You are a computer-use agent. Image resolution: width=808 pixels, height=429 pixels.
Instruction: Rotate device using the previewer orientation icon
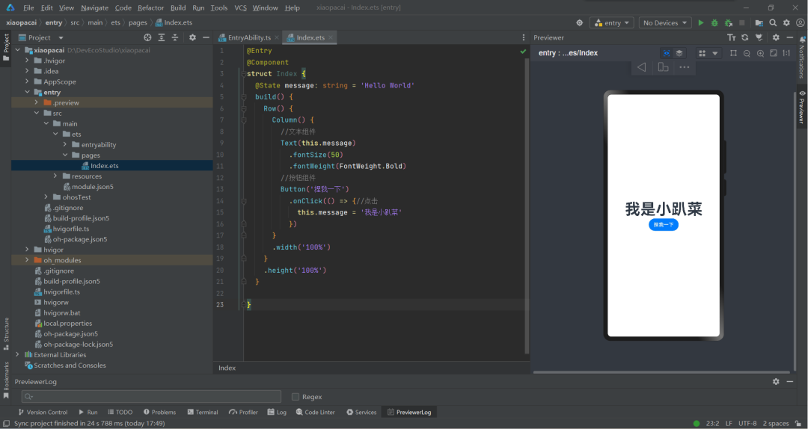coord(663,67)
